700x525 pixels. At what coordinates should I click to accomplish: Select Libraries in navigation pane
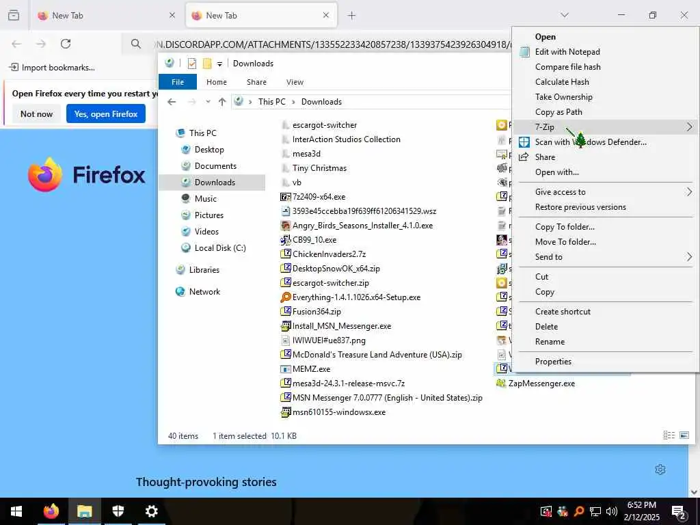coord(204,270)
